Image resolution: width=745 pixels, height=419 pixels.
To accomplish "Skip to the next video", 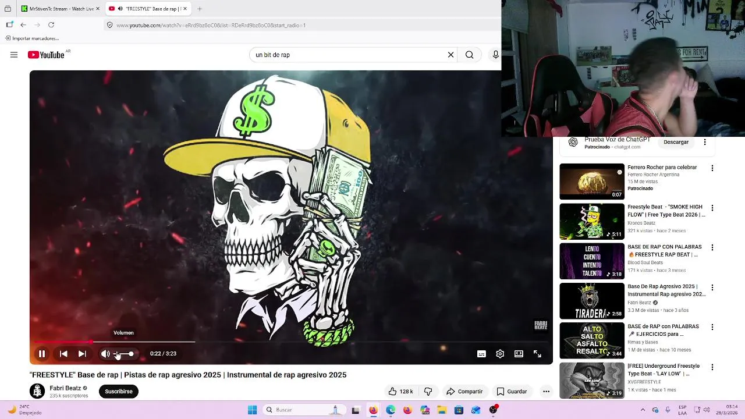I will pyautogui.click(x=82, y=354).
